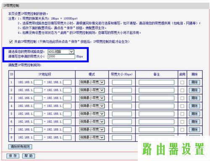210x161 pixels.
Task: Click rule 5 start IP address field
Action: pyautogui.click(x=38, y=114)
